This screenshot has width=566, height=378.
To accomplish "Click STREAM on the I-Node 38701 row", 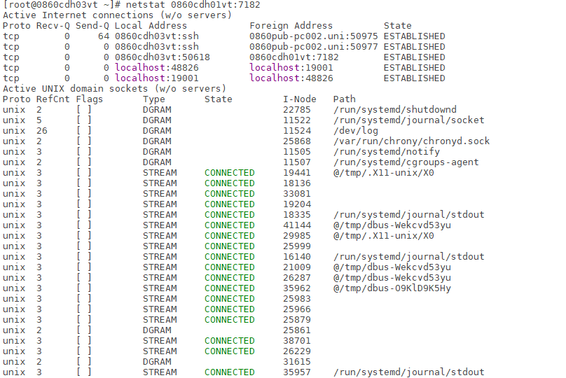I will point(160,340).
